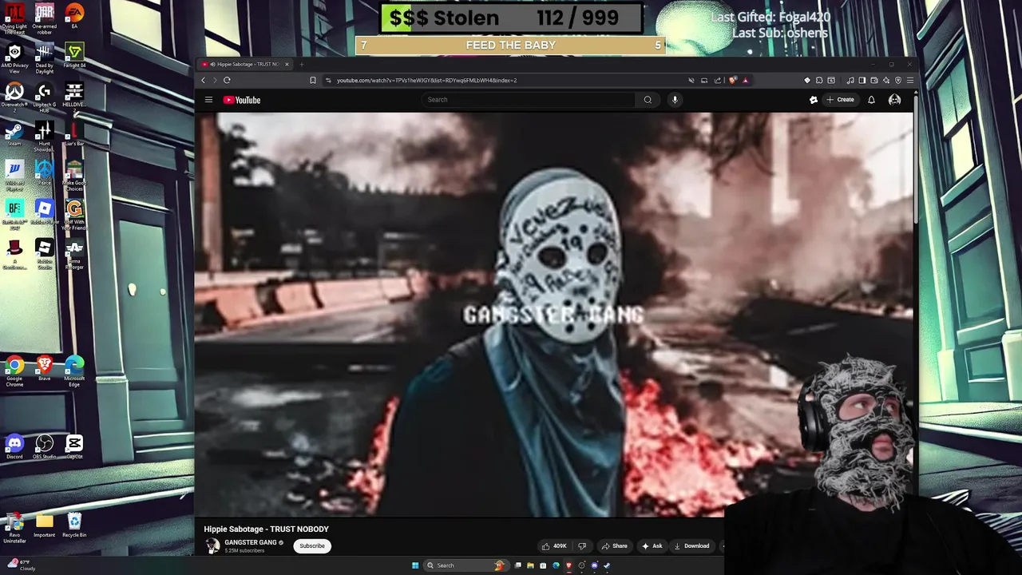Screen dimensions: 1022x575
Task: Open the browser main hamburger menu
Action: coord(910,80)
